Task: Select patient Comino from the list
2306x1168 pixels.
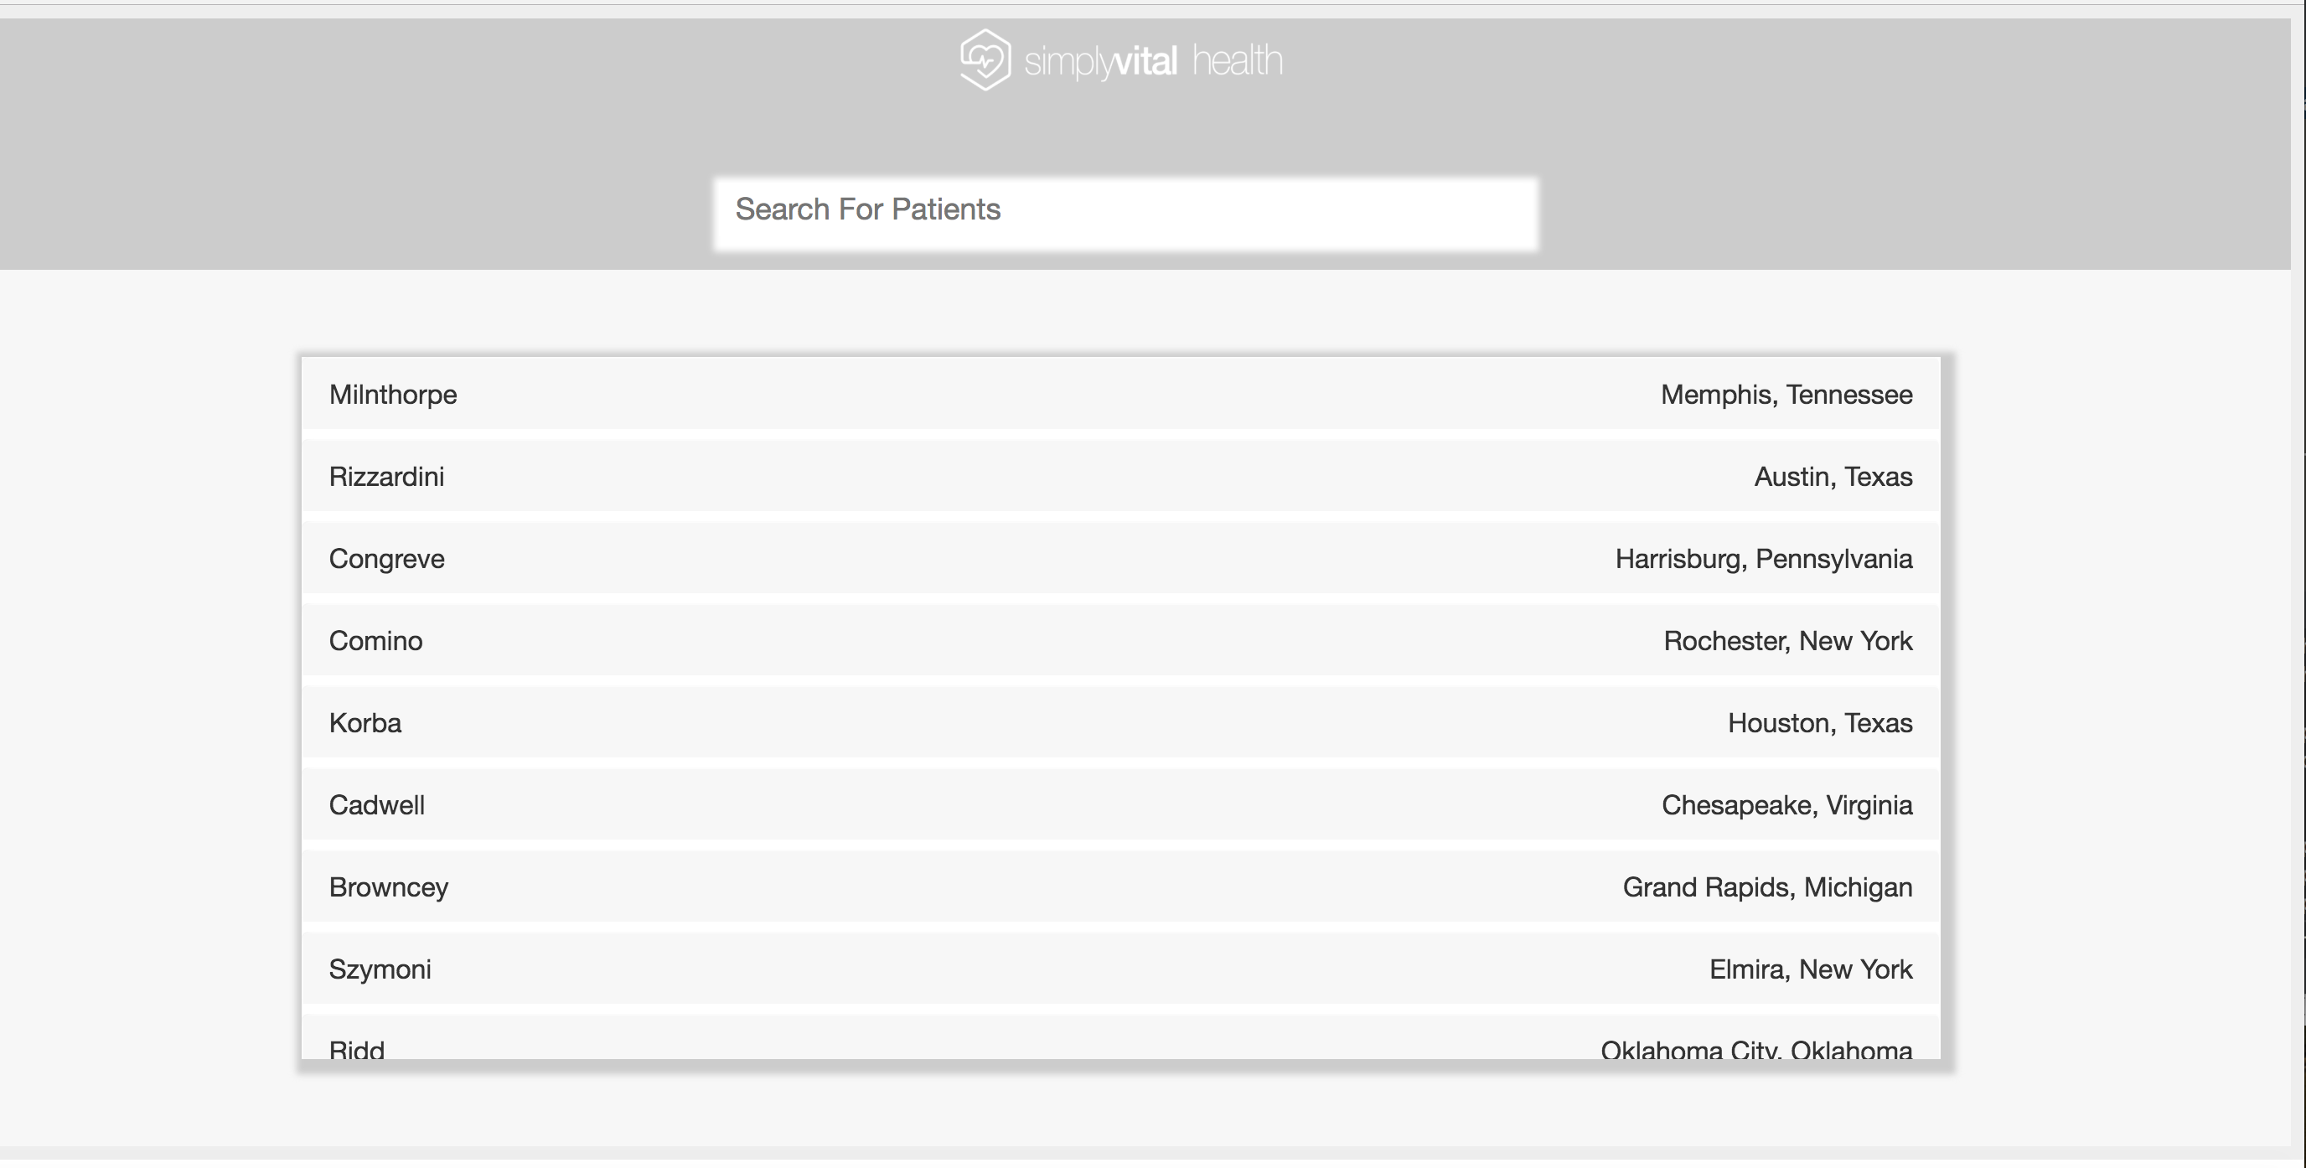Action: point(376,640)
